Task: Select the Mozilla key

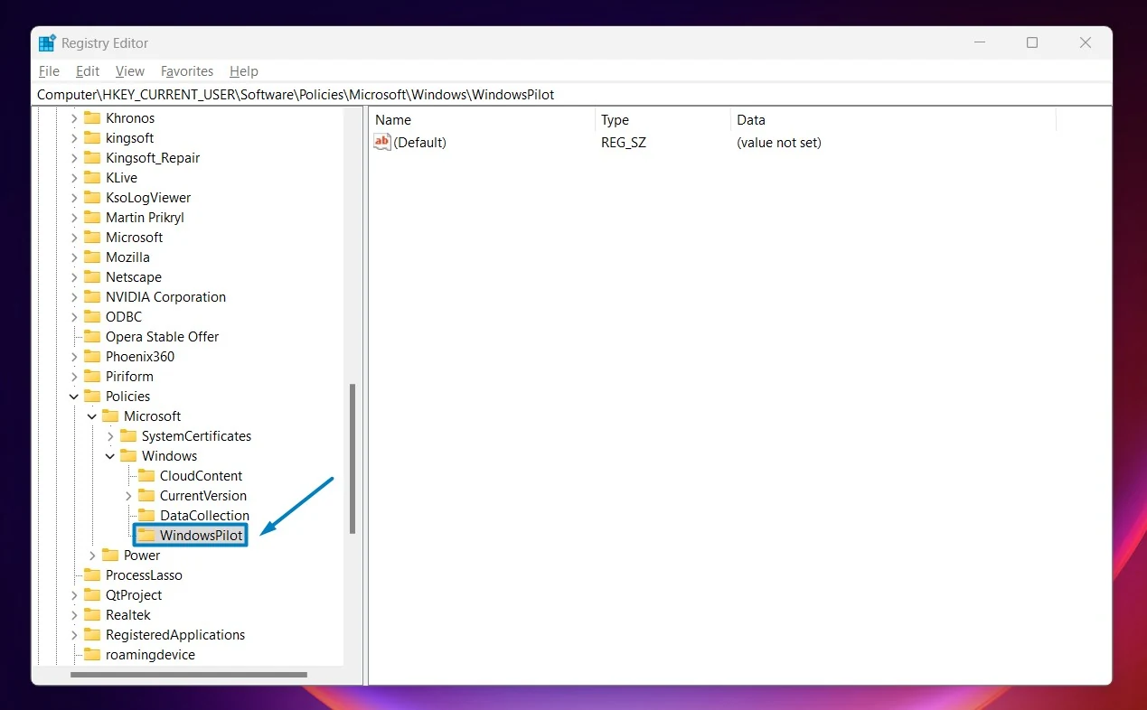Action: pyautogui.click(x=127, y=257)
